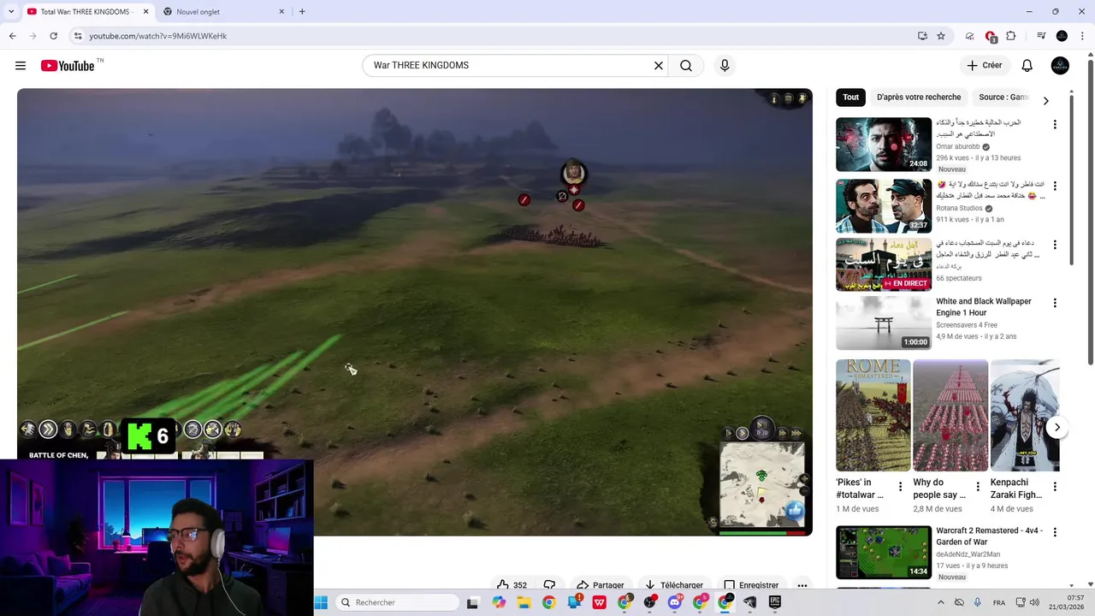1095x616 pixels.
Task: Clear the search box with the X
Action: pos(659,66)
